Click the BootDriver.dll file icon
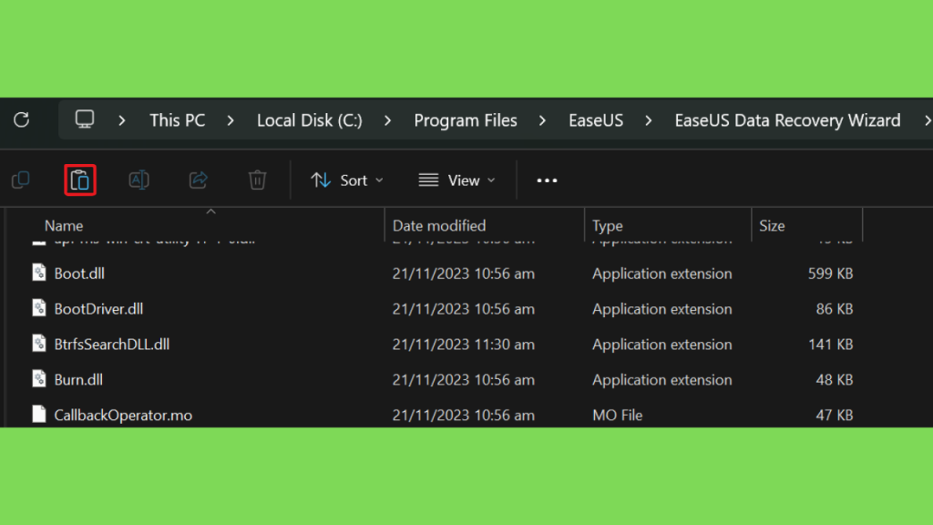Image resolution: width=933 pixels, height=525 pixels. tap(39, 308)
